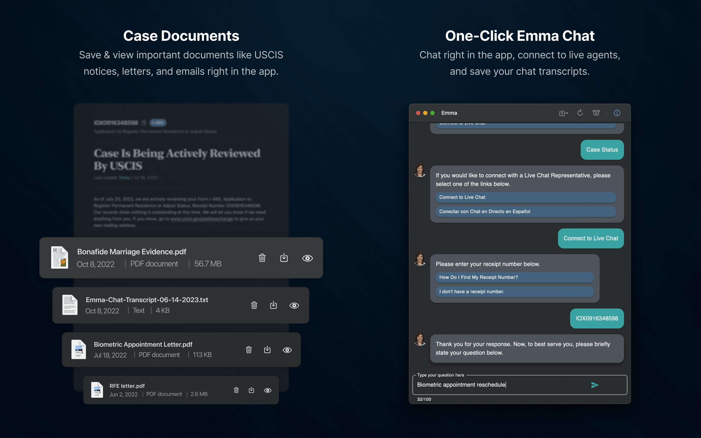Click Emma avatar beside receipt number prompt
Image resolution: width=701 pixels, height=438 pixels.
click(420, 259)
